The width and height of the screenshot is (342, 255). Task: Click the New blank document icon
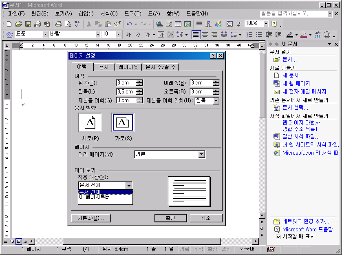(9, 24)
